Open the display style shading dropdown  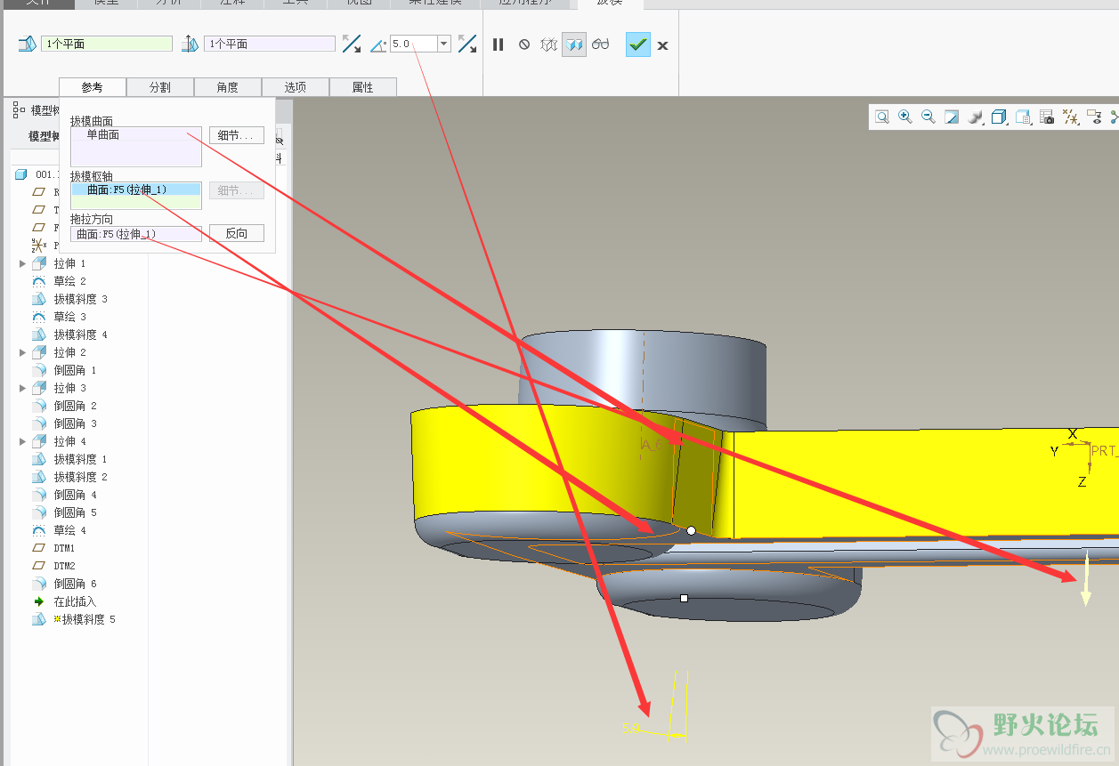[x=976, y=117]
